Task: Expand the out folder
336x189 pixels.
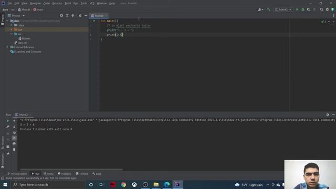Action: pyautogui.click(x=12, y=29)
